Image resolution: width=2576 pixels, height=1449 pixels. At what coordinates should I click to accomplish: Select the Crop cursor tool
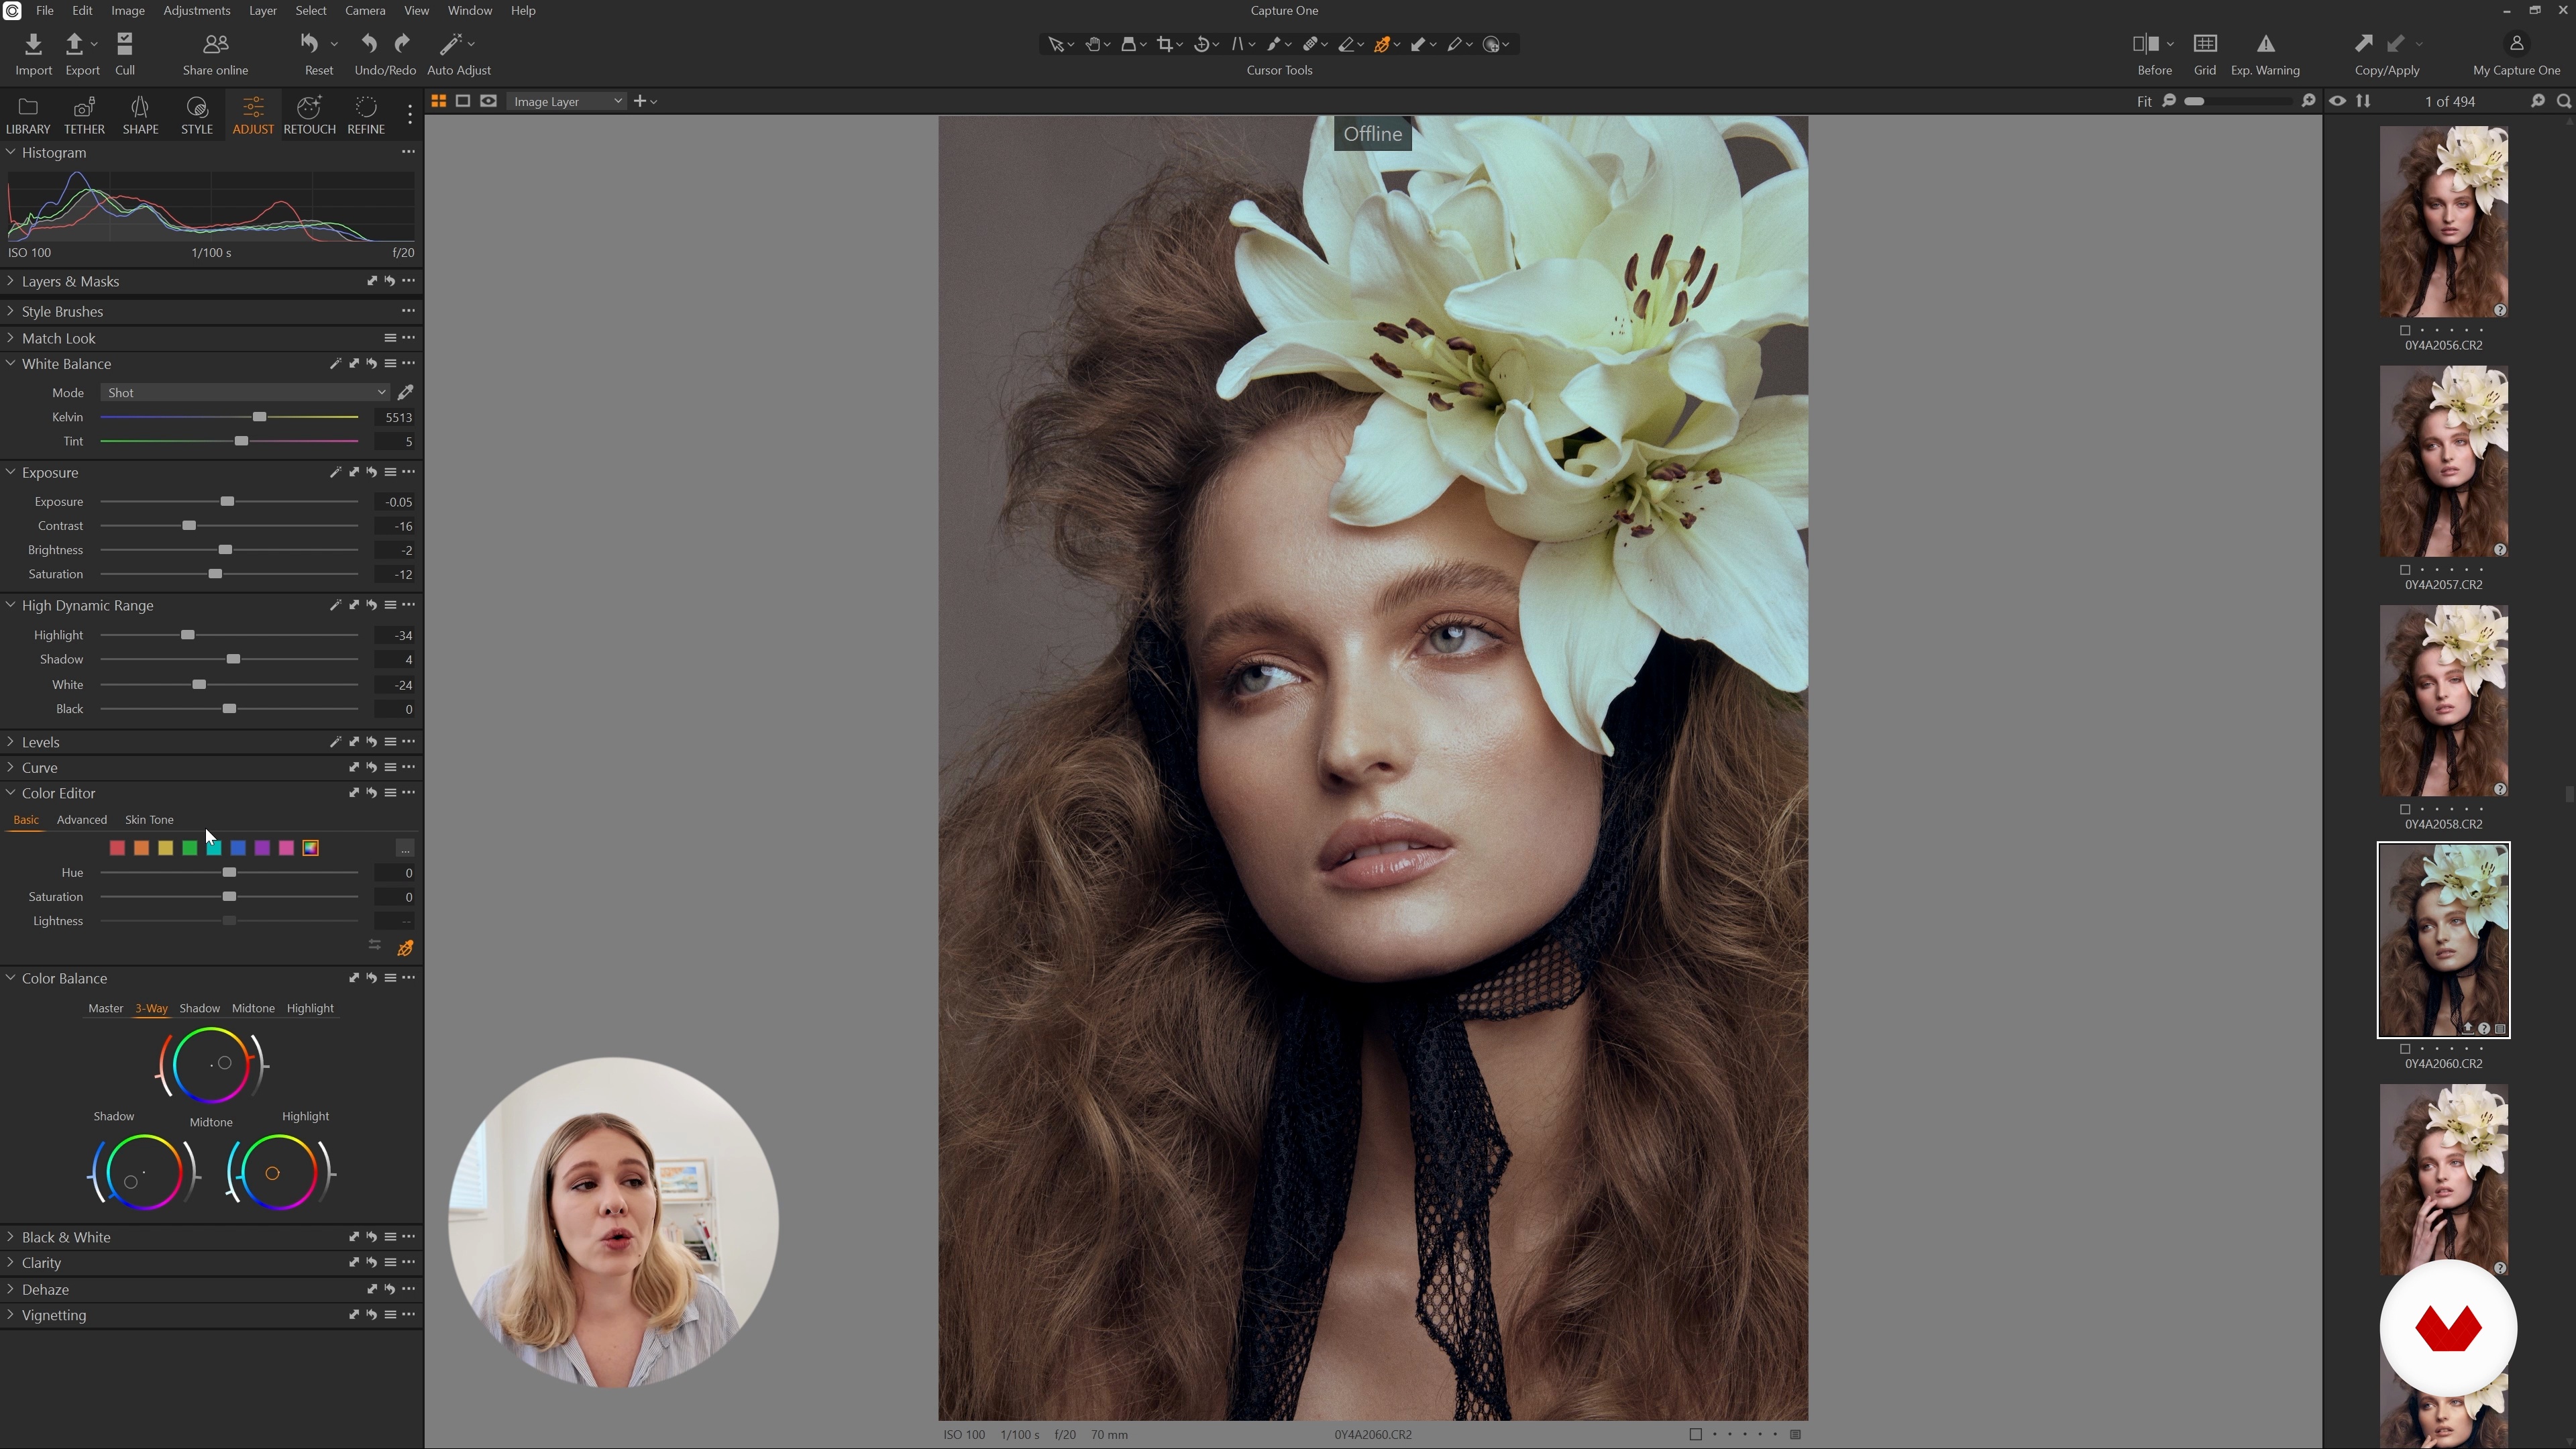coord(1164,44)
